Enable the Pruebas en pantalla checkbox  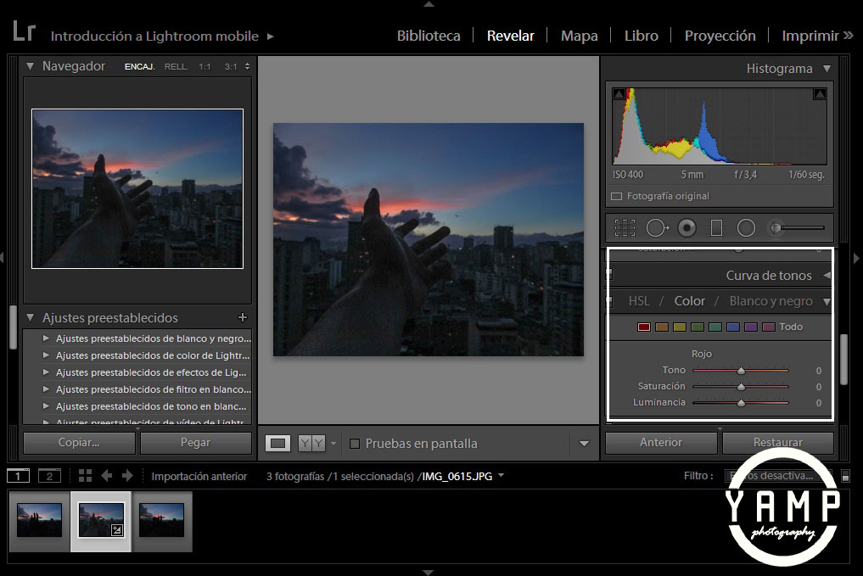pos(356,444)
